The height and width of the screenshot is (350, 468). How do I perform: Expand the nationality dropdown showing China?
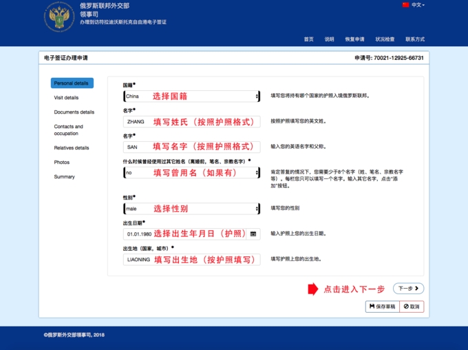pyautogui.click(x=191, y=96)
